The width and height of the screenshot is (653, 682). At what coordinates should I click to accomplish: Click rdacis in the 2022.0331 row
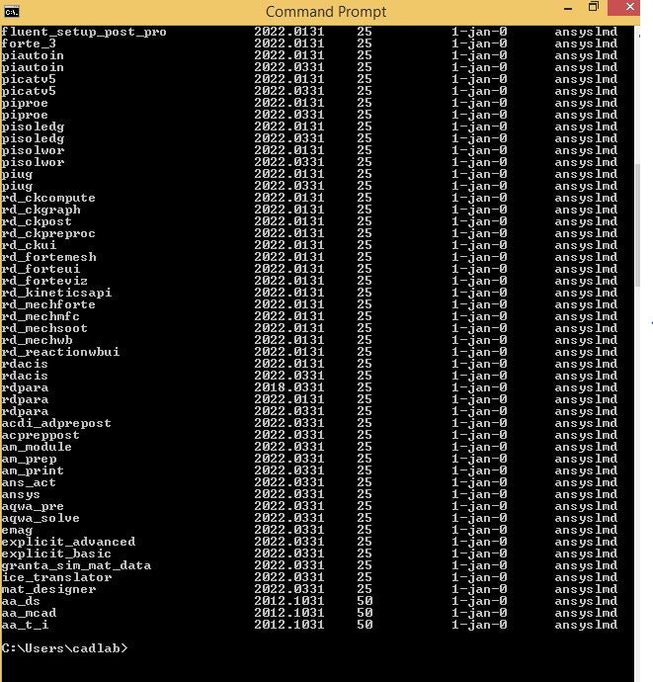click(x=25, y=376)
